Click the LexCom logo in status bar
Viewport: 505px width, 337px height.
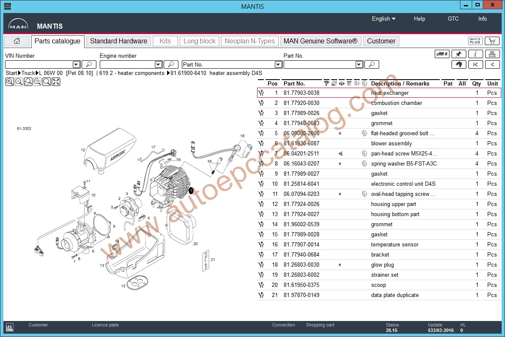point(9,327)
